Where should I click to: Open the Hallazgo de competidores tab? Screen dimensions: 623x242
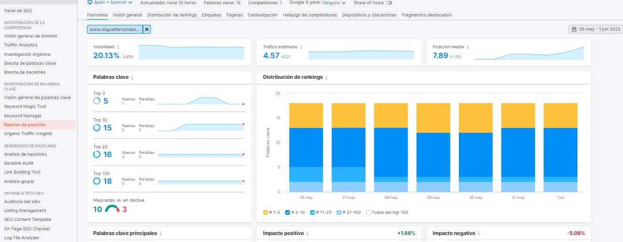click(310, 15)
